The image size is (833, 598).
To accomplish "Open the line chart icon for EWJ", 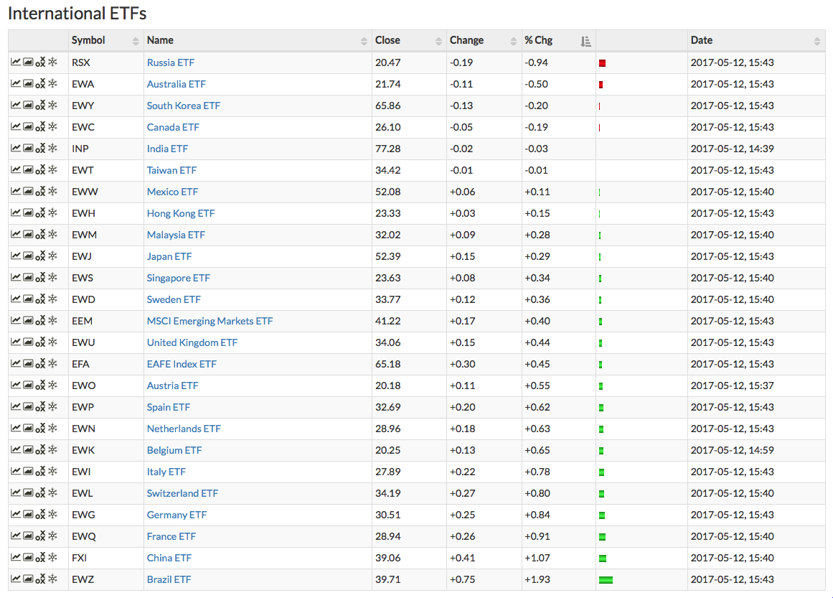I will [x=16, y=256].
